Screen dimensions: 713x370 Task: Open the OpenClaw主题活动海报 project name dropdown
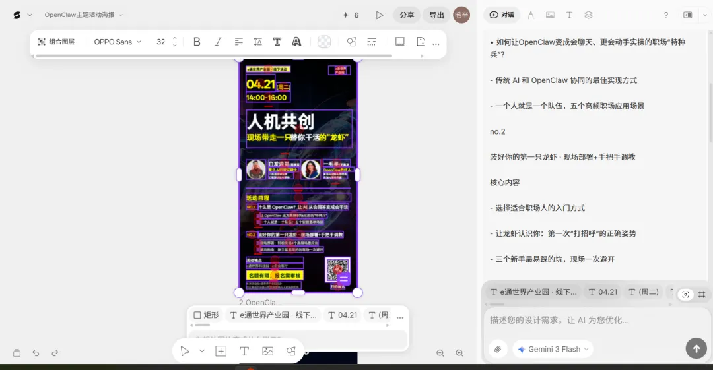pos(84,15)
